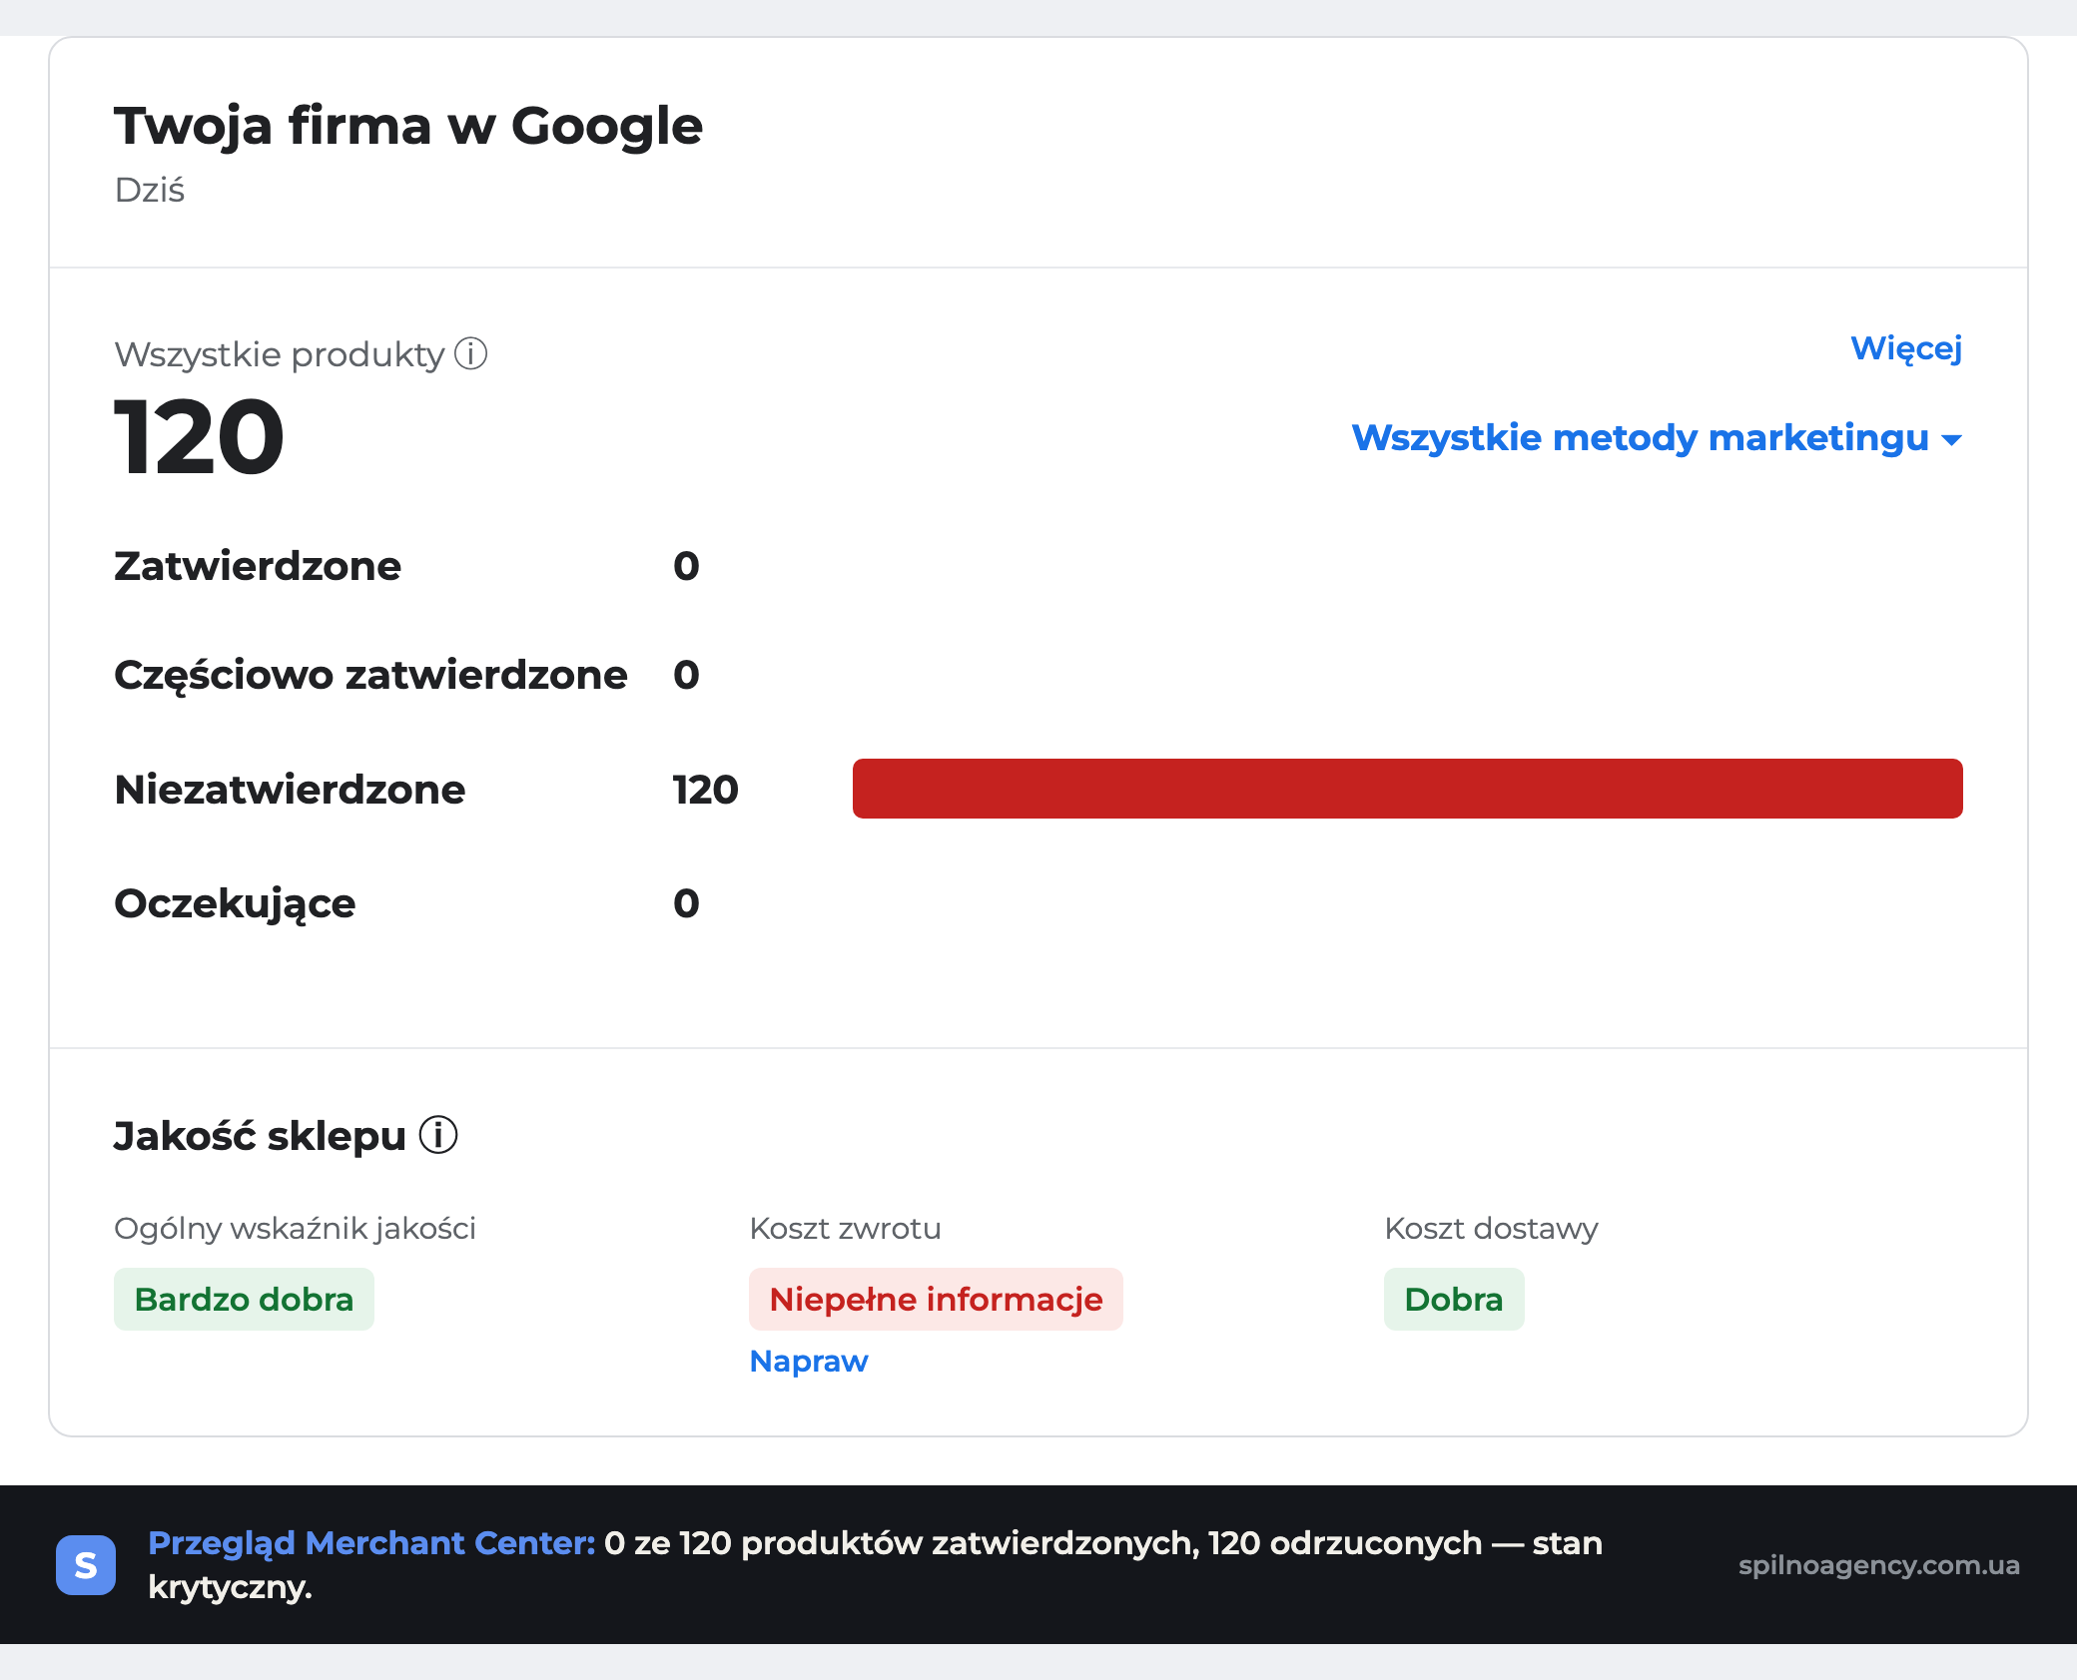Click the Przegląd Merchant Center caption text
The height and width of the screenshot is (1680, 2077).
click(x=875, y=1564)
